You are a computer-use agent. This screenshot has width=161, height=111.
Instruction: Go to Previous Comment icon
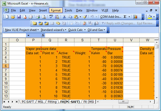point(41,23)
